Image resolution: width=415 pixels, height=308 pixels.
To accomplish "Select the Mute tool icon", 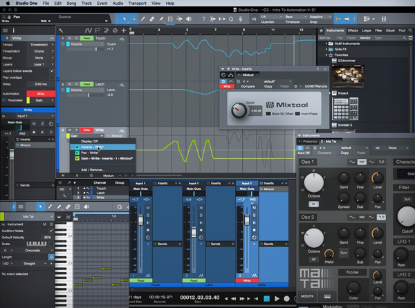I will (x=170, y=19).
